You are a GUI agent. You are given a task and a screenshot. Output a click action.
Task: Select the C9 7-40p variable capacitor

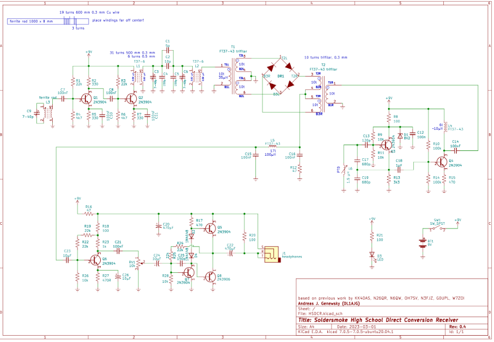[x=38, y=112]
